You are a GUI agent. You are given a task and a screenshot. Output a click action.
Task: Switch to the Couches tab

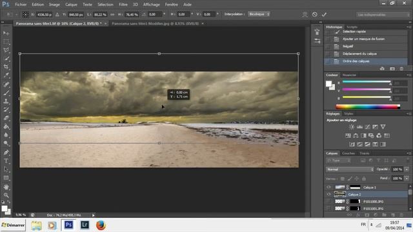pos(348,153)
